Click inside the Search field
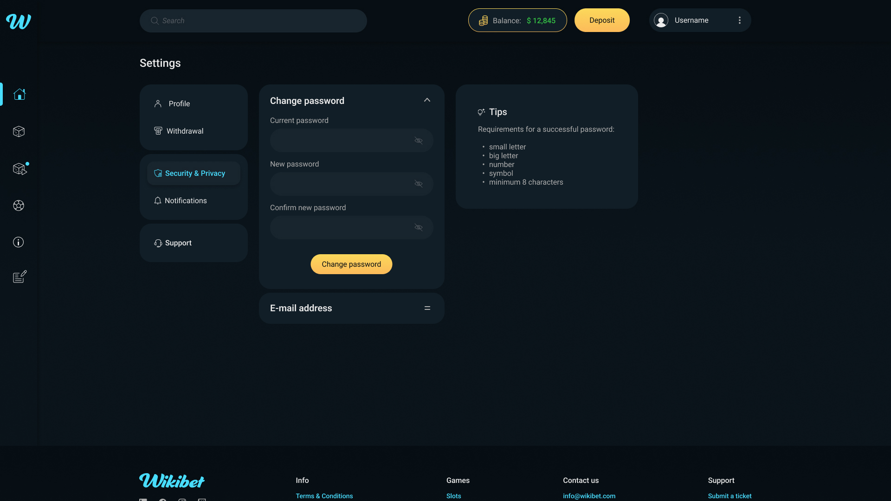This screenshot has height=501, width=891. coord(253,20)
